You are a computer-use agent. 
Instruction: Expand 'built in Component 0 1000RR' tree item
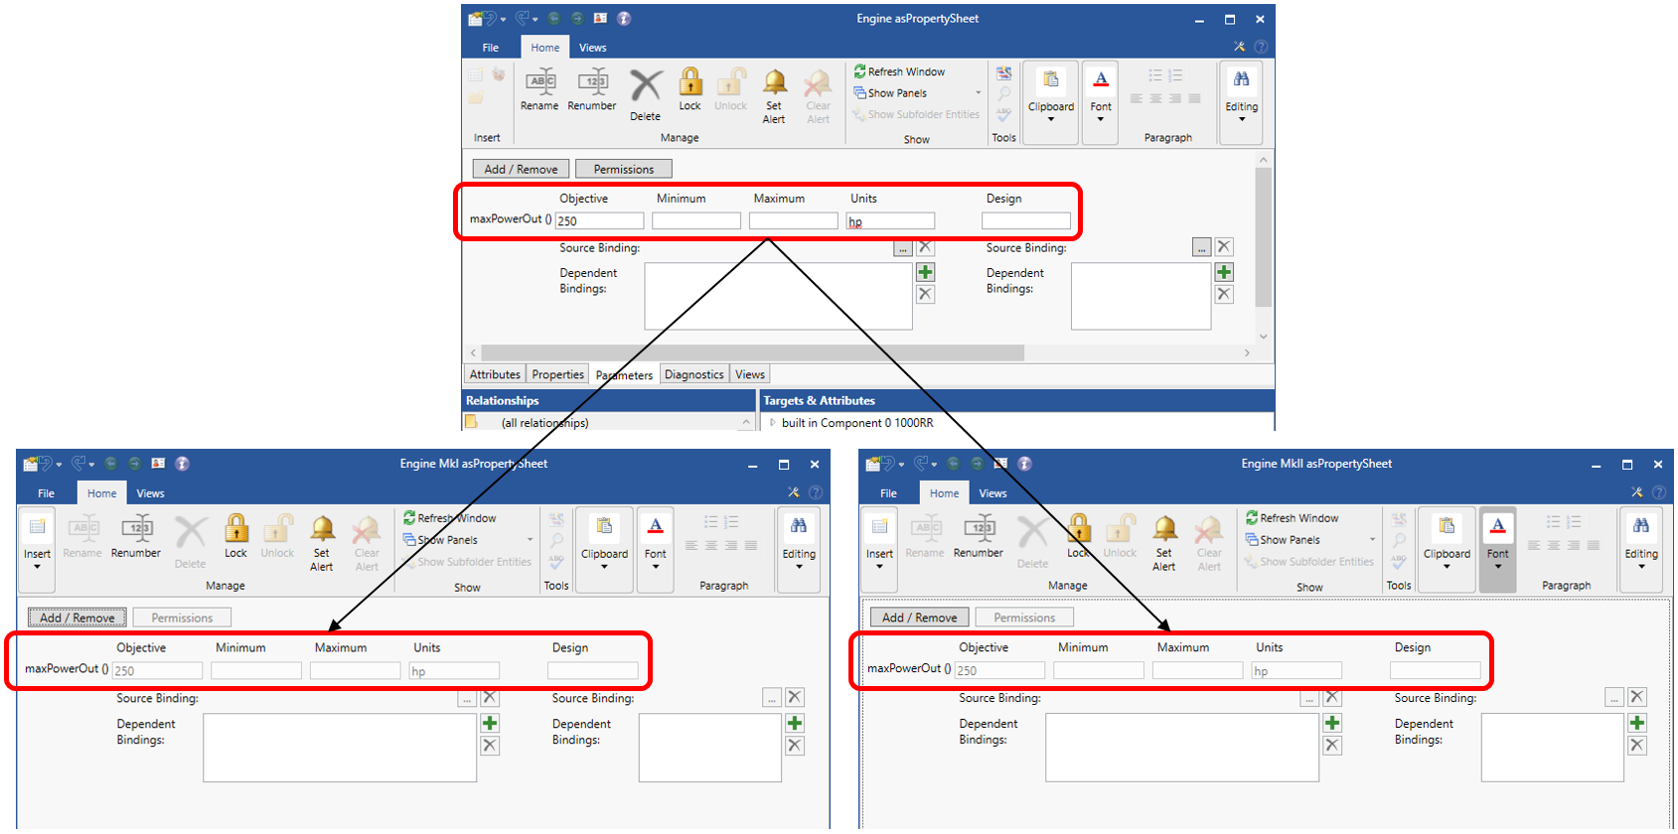point(773,423)
